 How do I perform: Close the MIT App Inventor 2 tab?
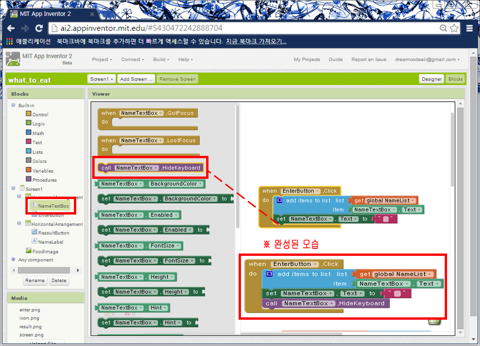92,14
